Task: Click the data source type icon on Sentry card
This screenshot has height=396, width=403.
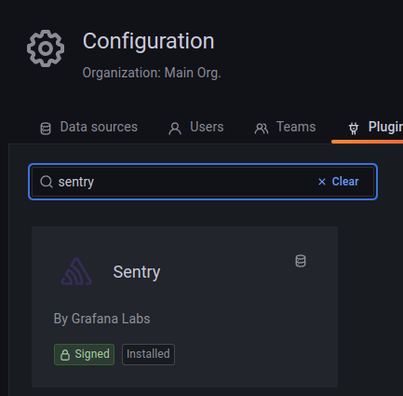Action: (301, 261)
